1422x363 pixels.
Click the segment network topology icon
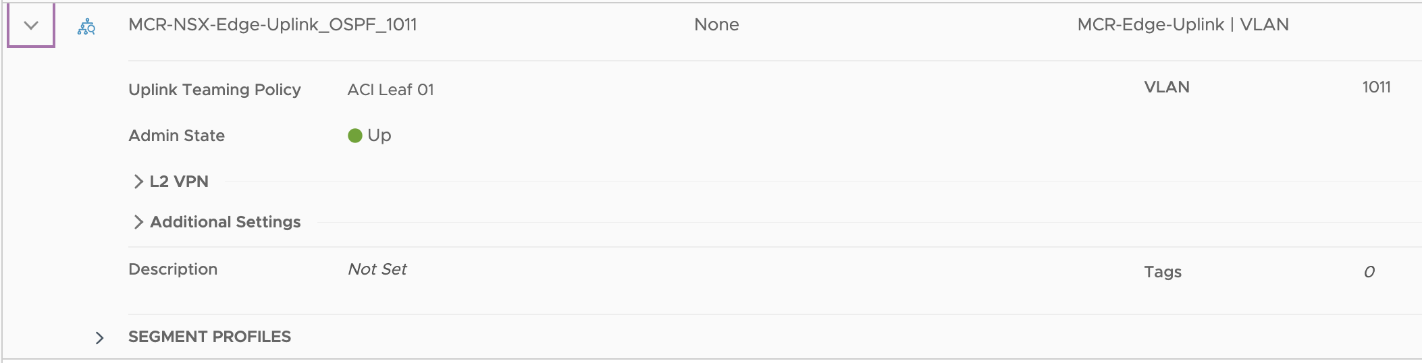click(86, 26)
